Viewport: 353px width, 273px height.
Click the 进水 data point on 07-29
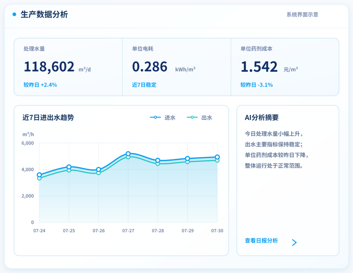tap(187, 159)
